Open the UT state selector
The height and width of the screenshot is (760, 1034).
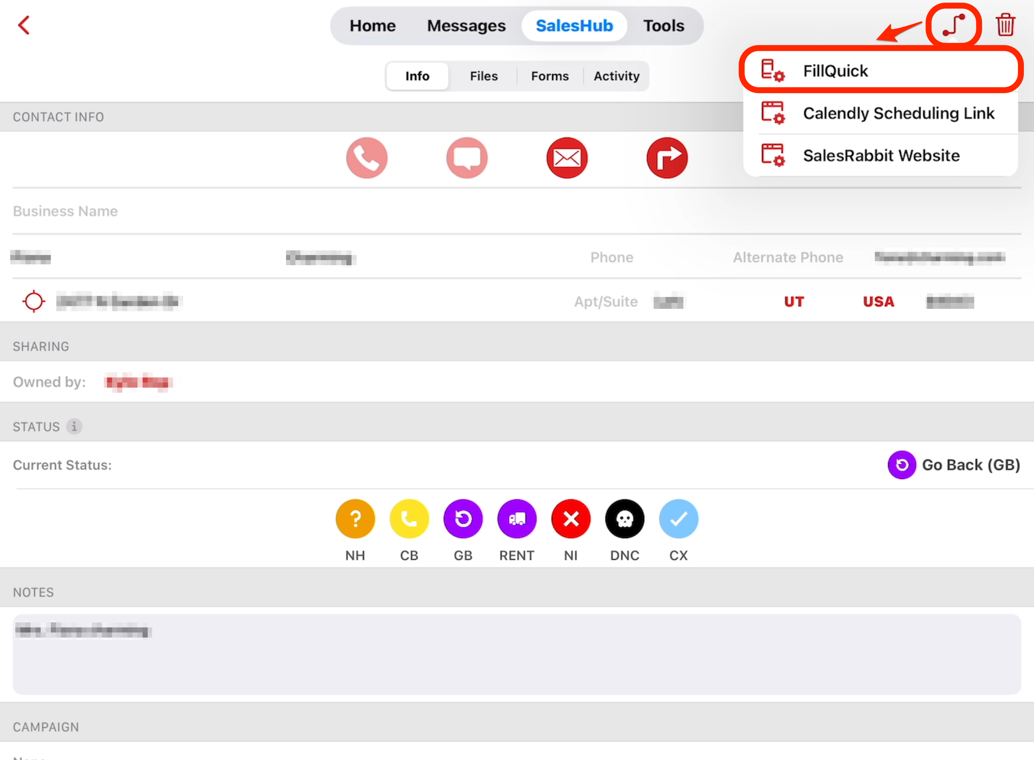794,302
